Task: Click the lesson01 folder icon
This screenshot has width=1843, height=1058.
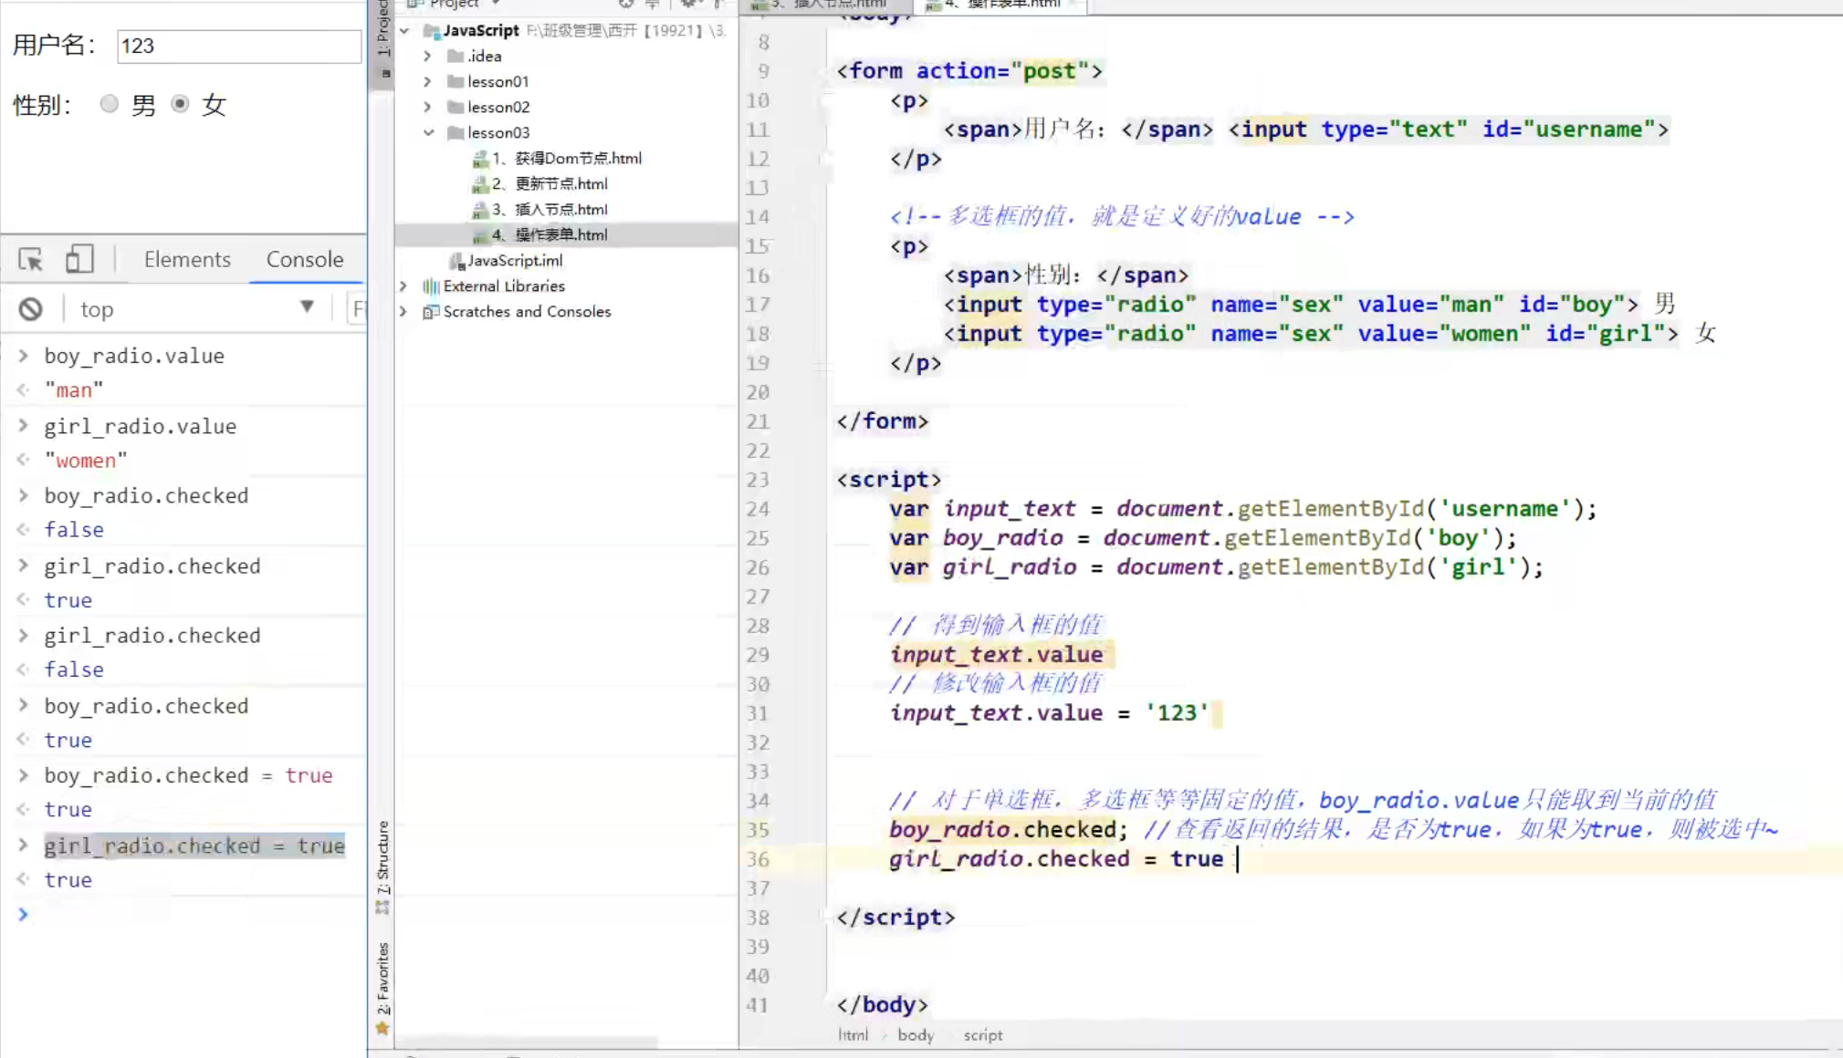Action: 456,81
